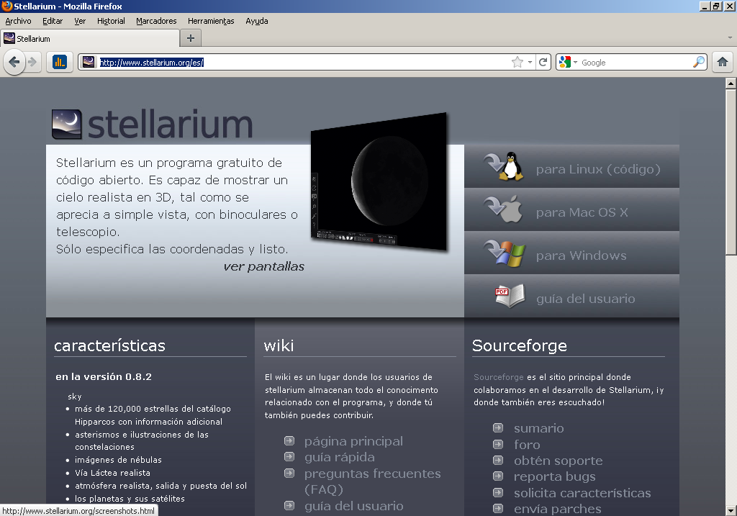Open the address bar history dropdown arrow

(x=530, y=62)
